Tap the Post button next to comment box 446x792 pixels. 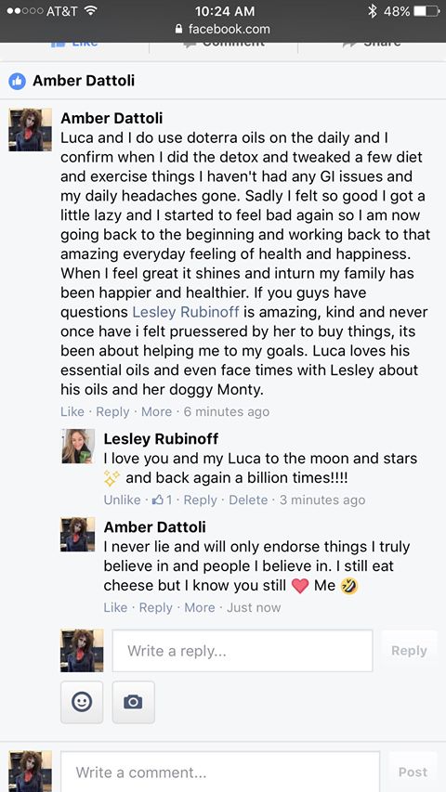click(413, 772)
